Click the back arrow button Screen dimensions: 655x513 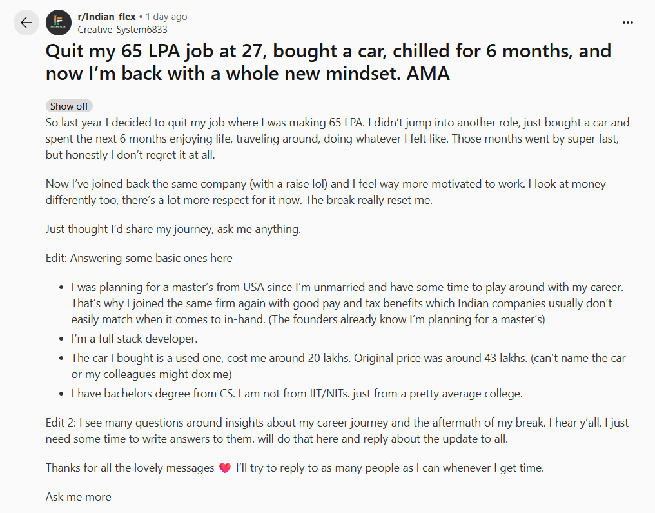[x=26, y=23]
